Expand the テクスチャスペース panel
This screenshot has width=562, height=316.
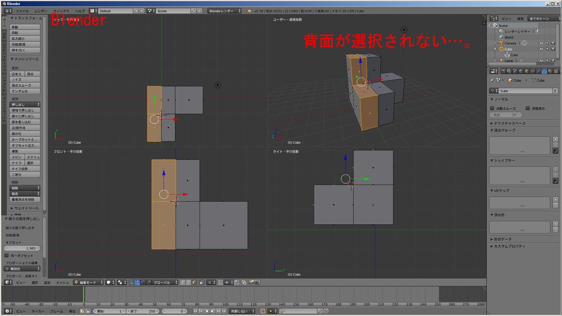(508, 123)
